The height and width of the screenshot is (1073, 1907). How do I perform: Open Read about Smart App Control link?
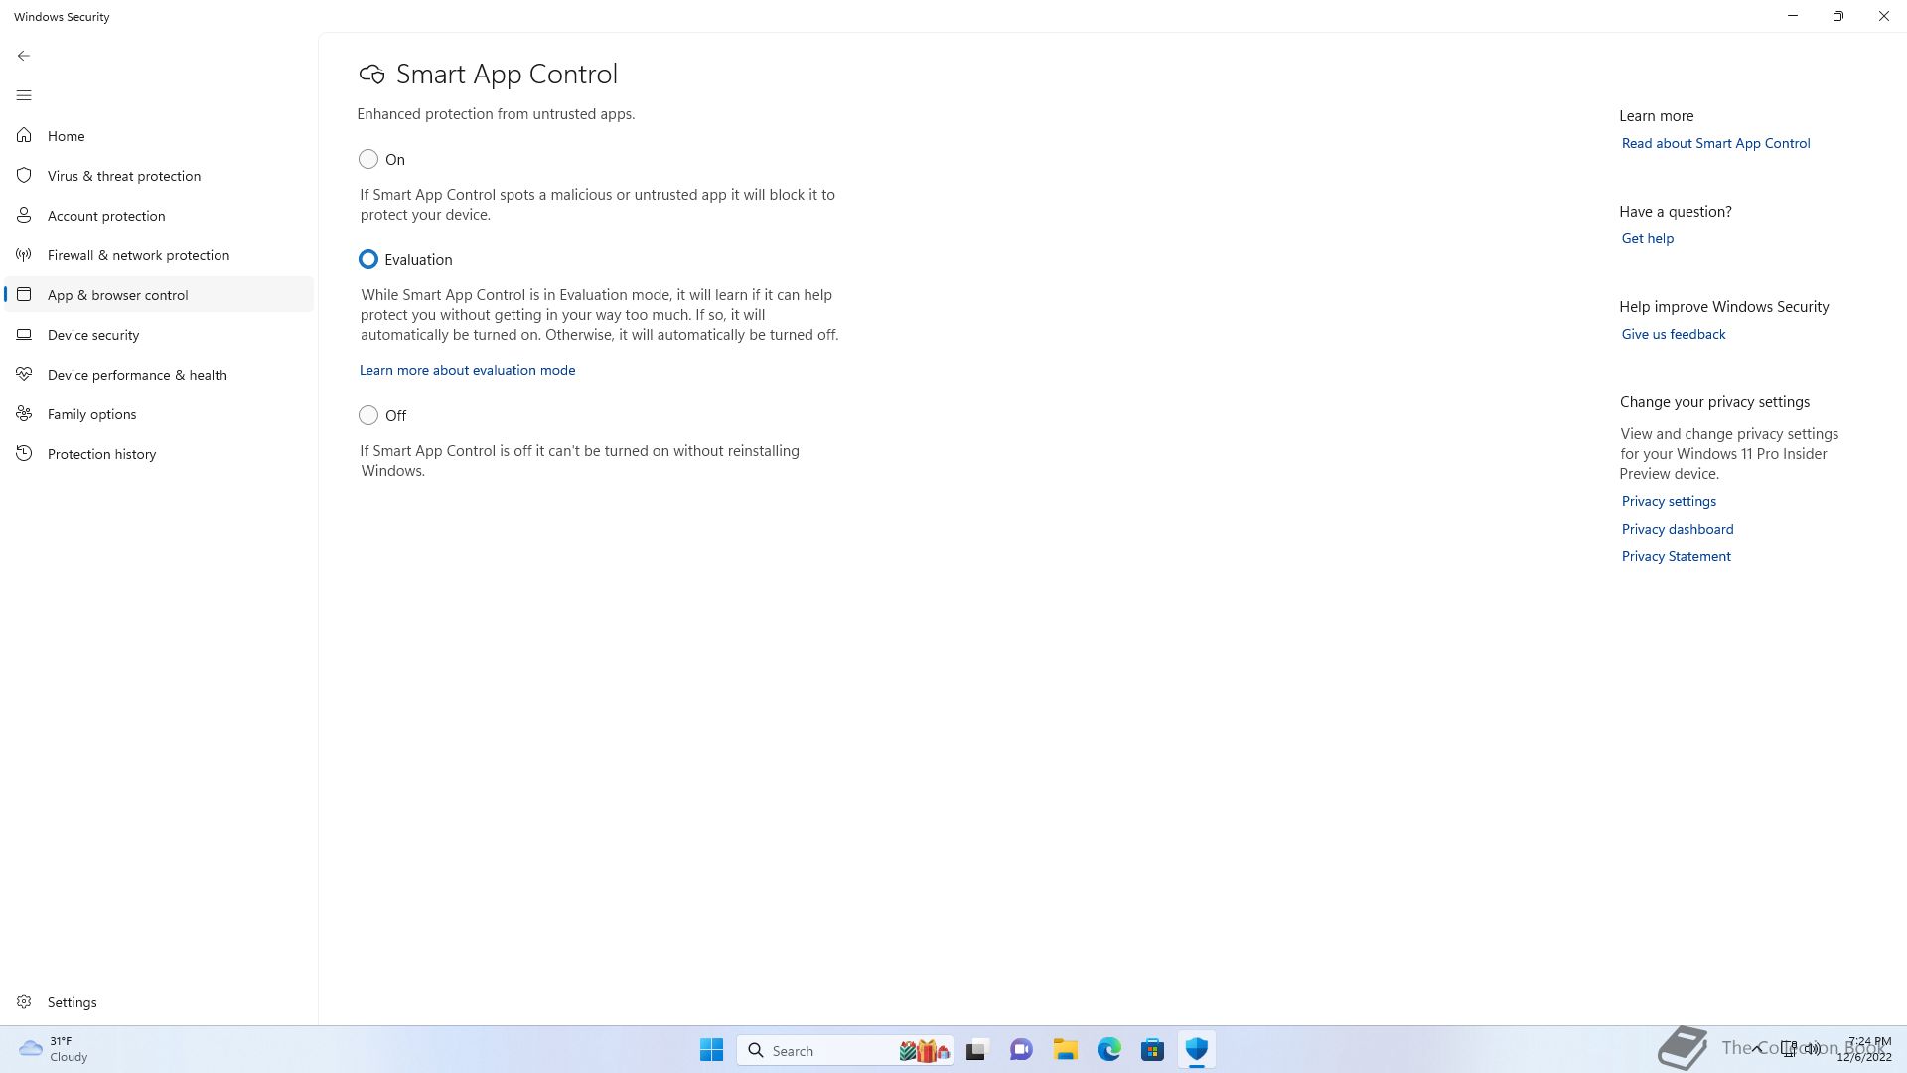click(x=1715, y=143)
